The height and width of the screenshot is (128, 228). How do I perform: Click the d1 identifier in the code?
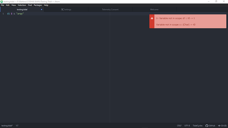[9, 14]
